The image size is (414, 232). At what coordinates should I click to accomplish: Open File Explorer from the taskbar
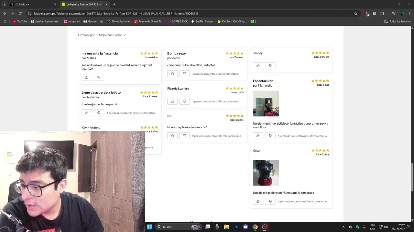click(x=226, y=227)
